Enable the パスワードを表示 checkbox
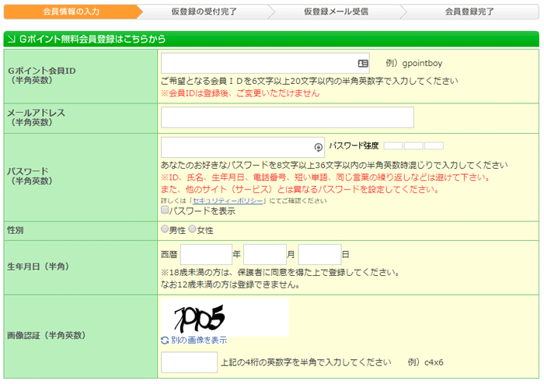The height and width of the screenshot is (384, 544). pyautogui.click(x=165, y=210)
